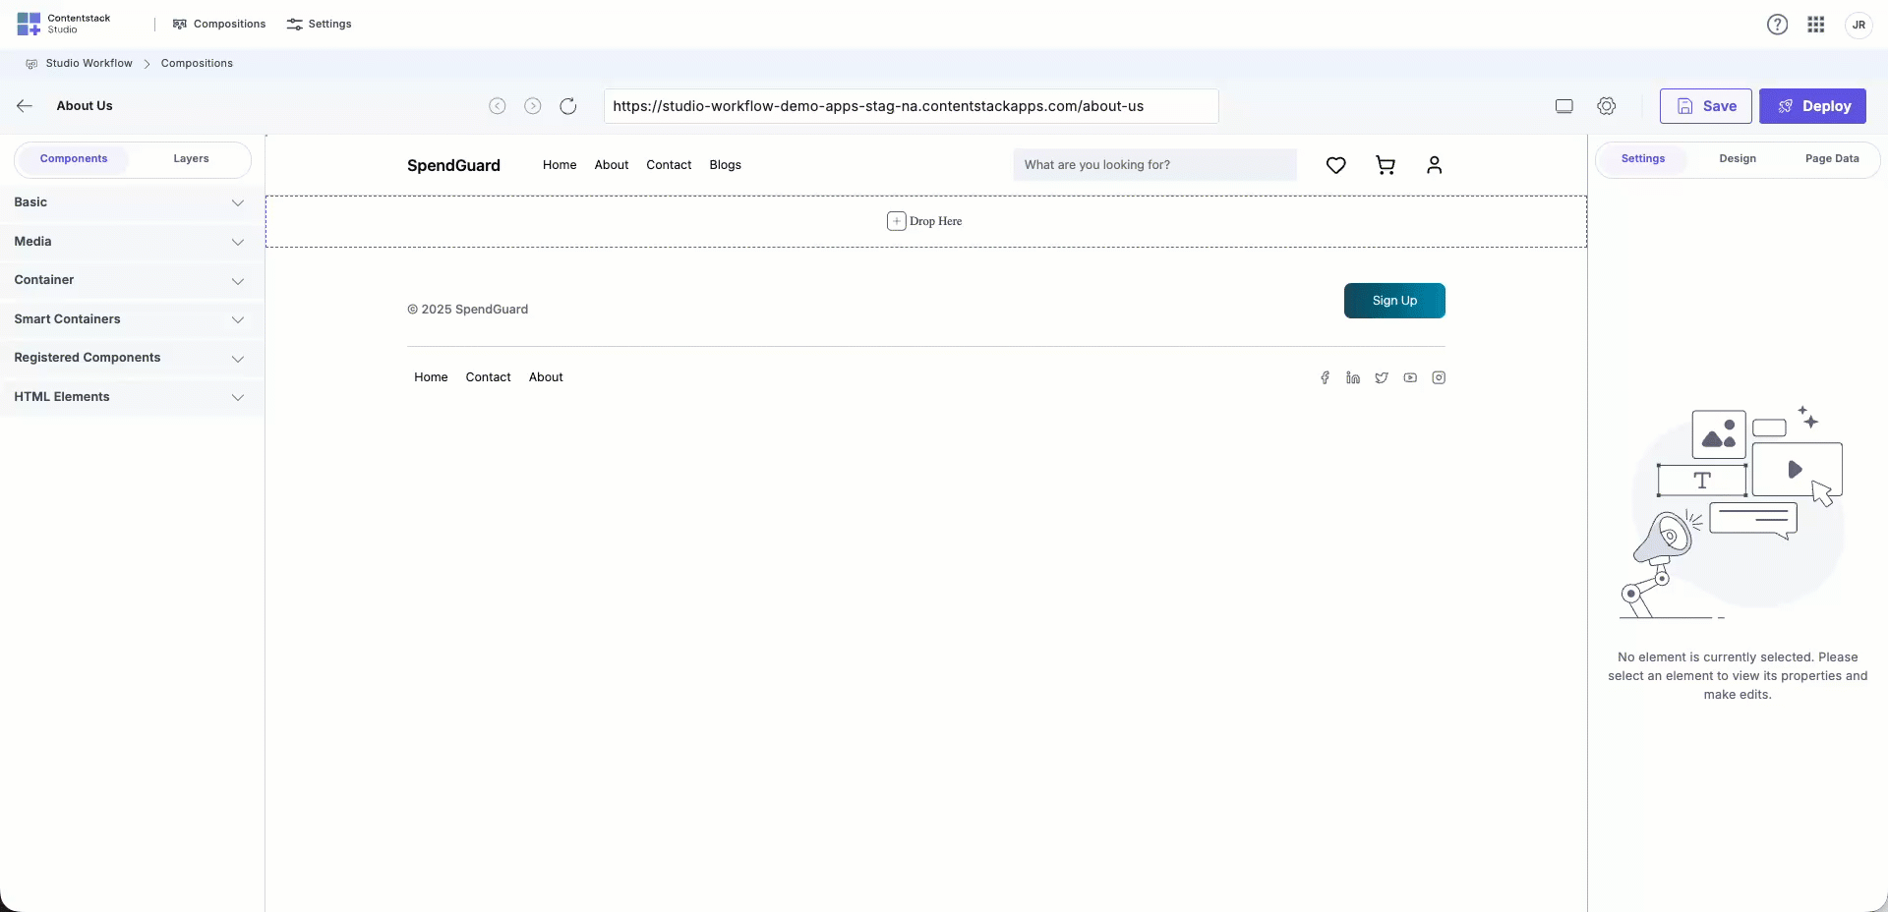Open the shopping cart icon
The image size is (1888, 912).
(1386, 165)
